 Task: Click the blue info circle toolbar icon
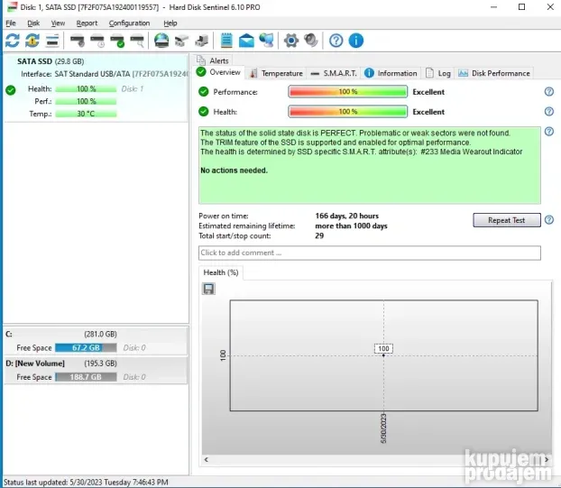356,41
